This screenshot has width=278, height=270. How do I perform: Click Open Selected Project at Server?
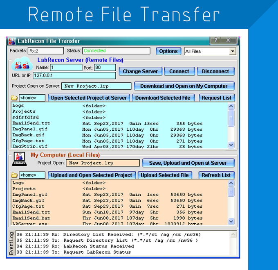pos(89,98)
